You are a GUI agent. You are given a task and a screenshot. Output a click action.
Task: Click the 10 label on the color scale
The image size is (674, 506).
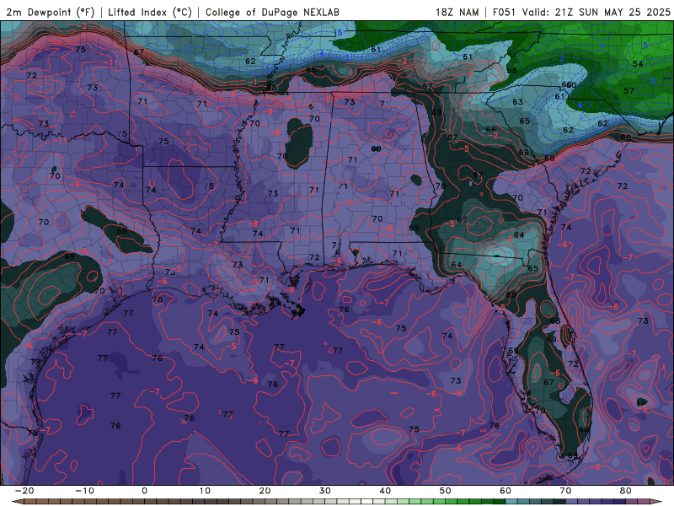pyautogui.click(x=205, y=491)
